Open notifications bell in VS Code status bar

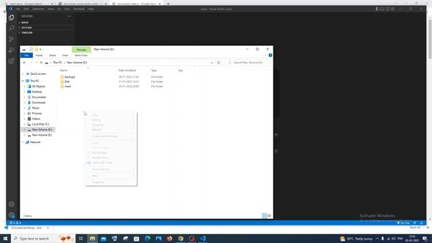421,223
